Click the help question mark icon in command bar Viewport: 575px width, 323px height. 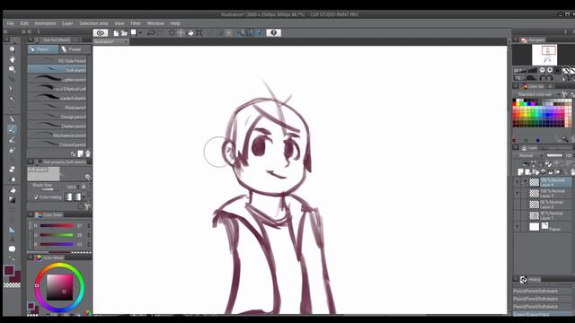click(x=273, y=32)
